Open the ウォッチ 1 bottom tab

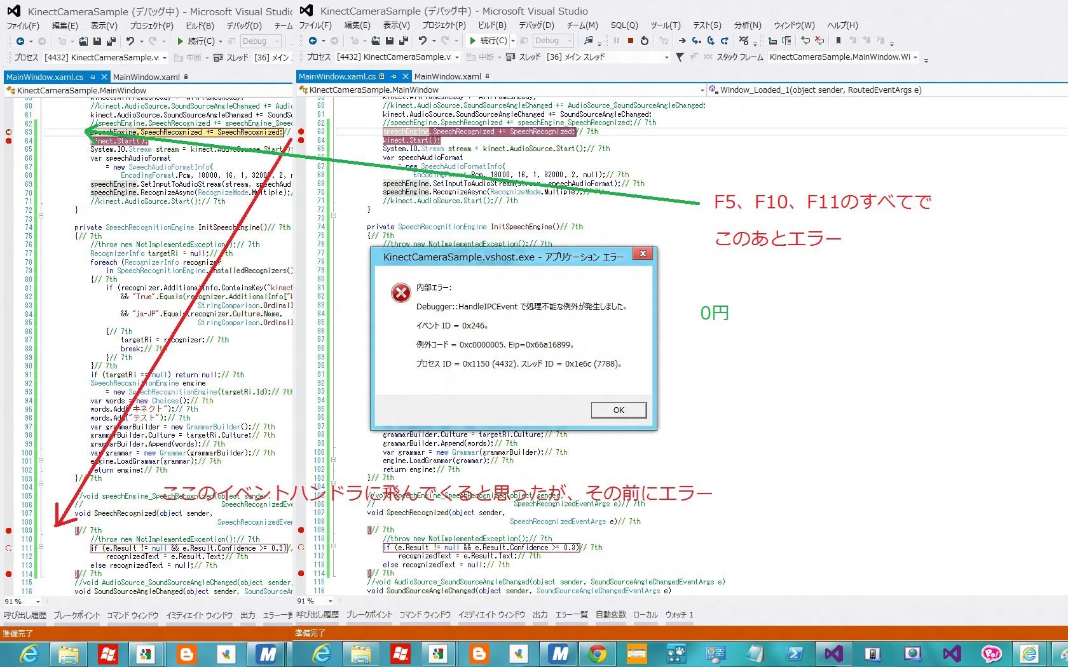click(679, 614)
